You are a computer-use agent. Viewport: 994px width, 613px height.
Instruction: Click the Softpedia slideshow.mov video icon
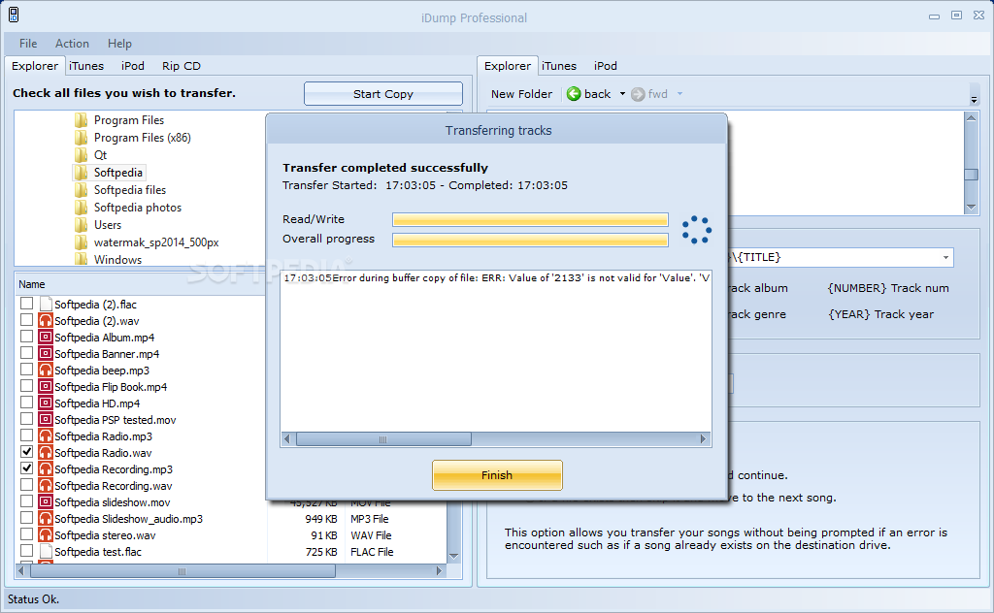coord(45,501)
